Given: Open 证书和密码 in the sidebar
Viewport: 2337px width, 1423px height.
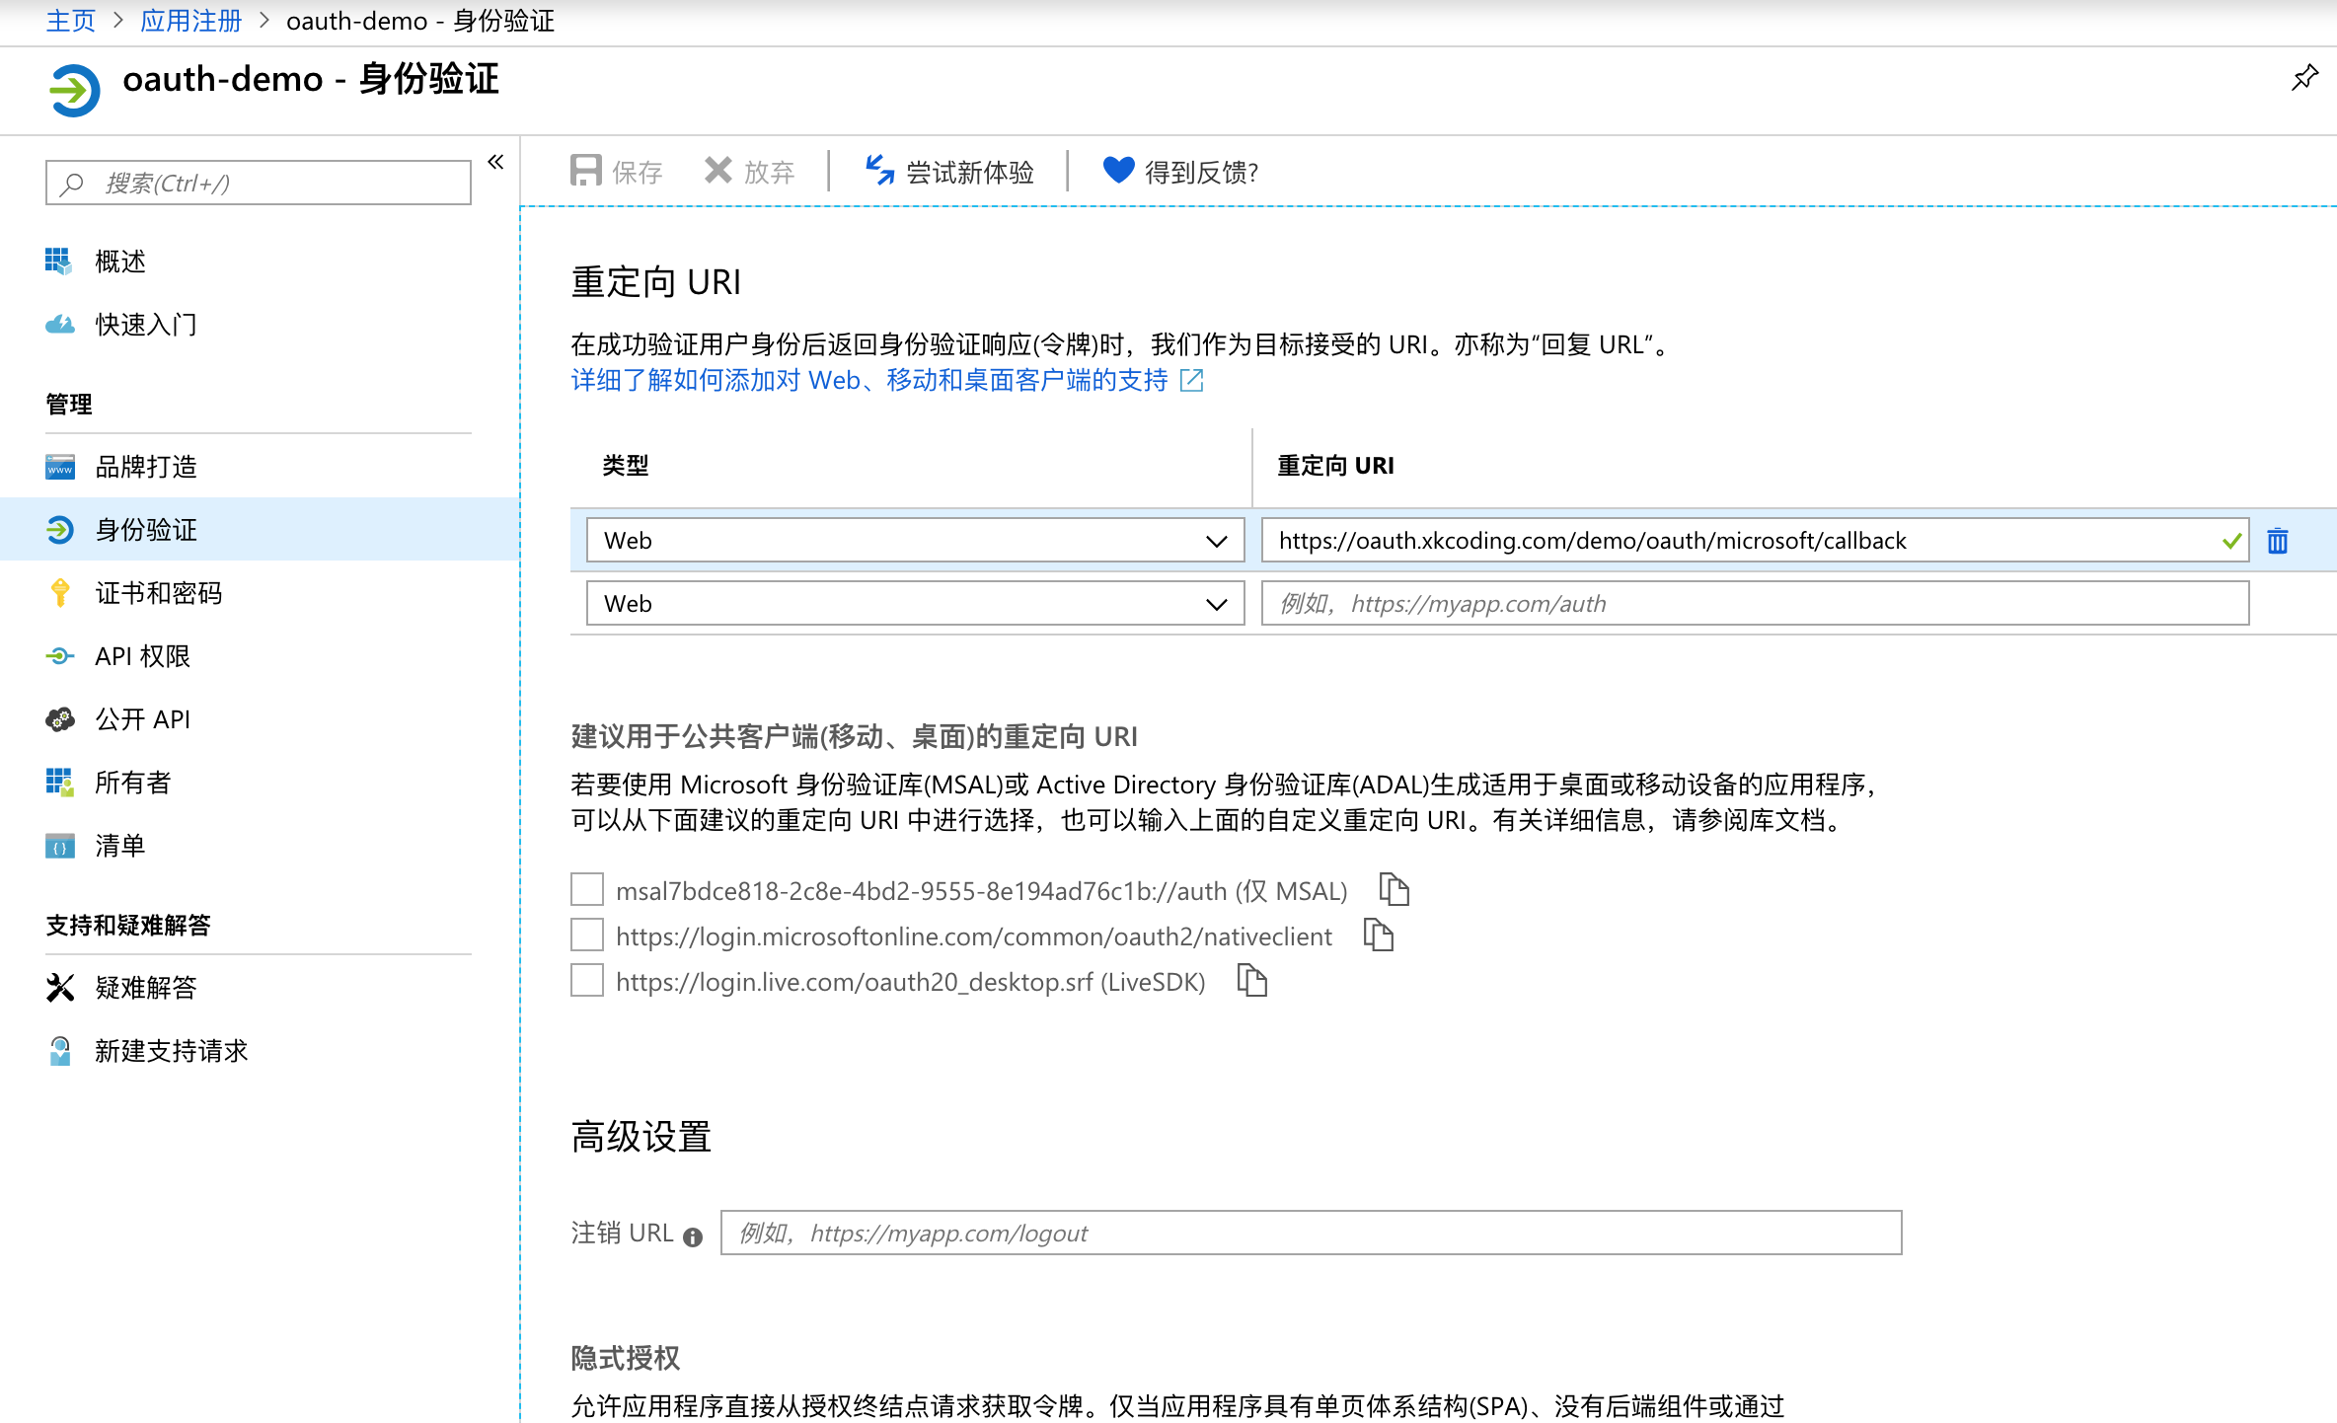Looking at the screenshot, I should point(158,593).
